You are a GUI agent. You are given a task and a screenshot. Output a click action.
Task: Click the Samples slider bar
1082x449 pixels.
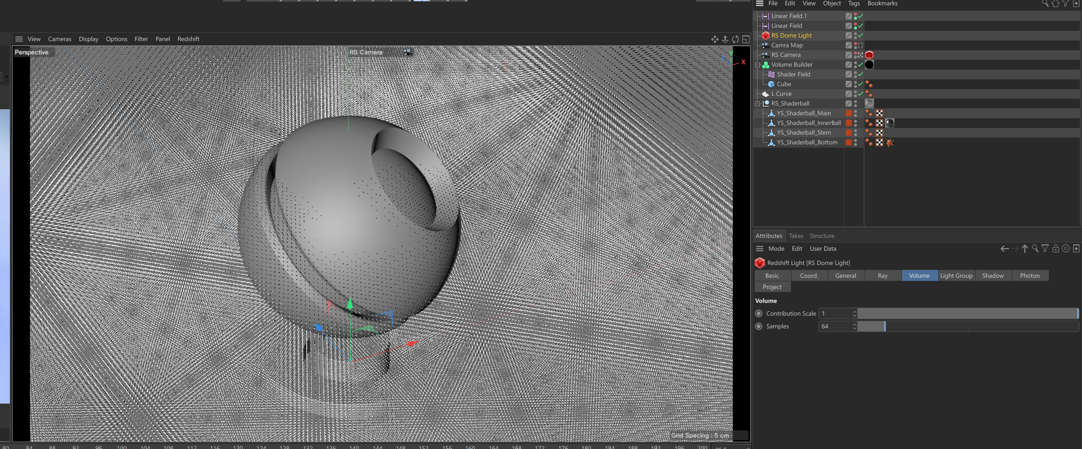point(968,326)
